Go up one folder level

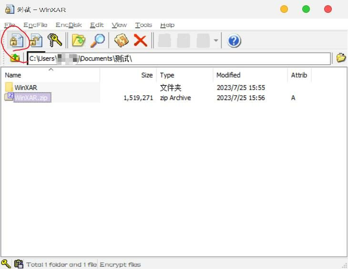(x=15, y=58)
